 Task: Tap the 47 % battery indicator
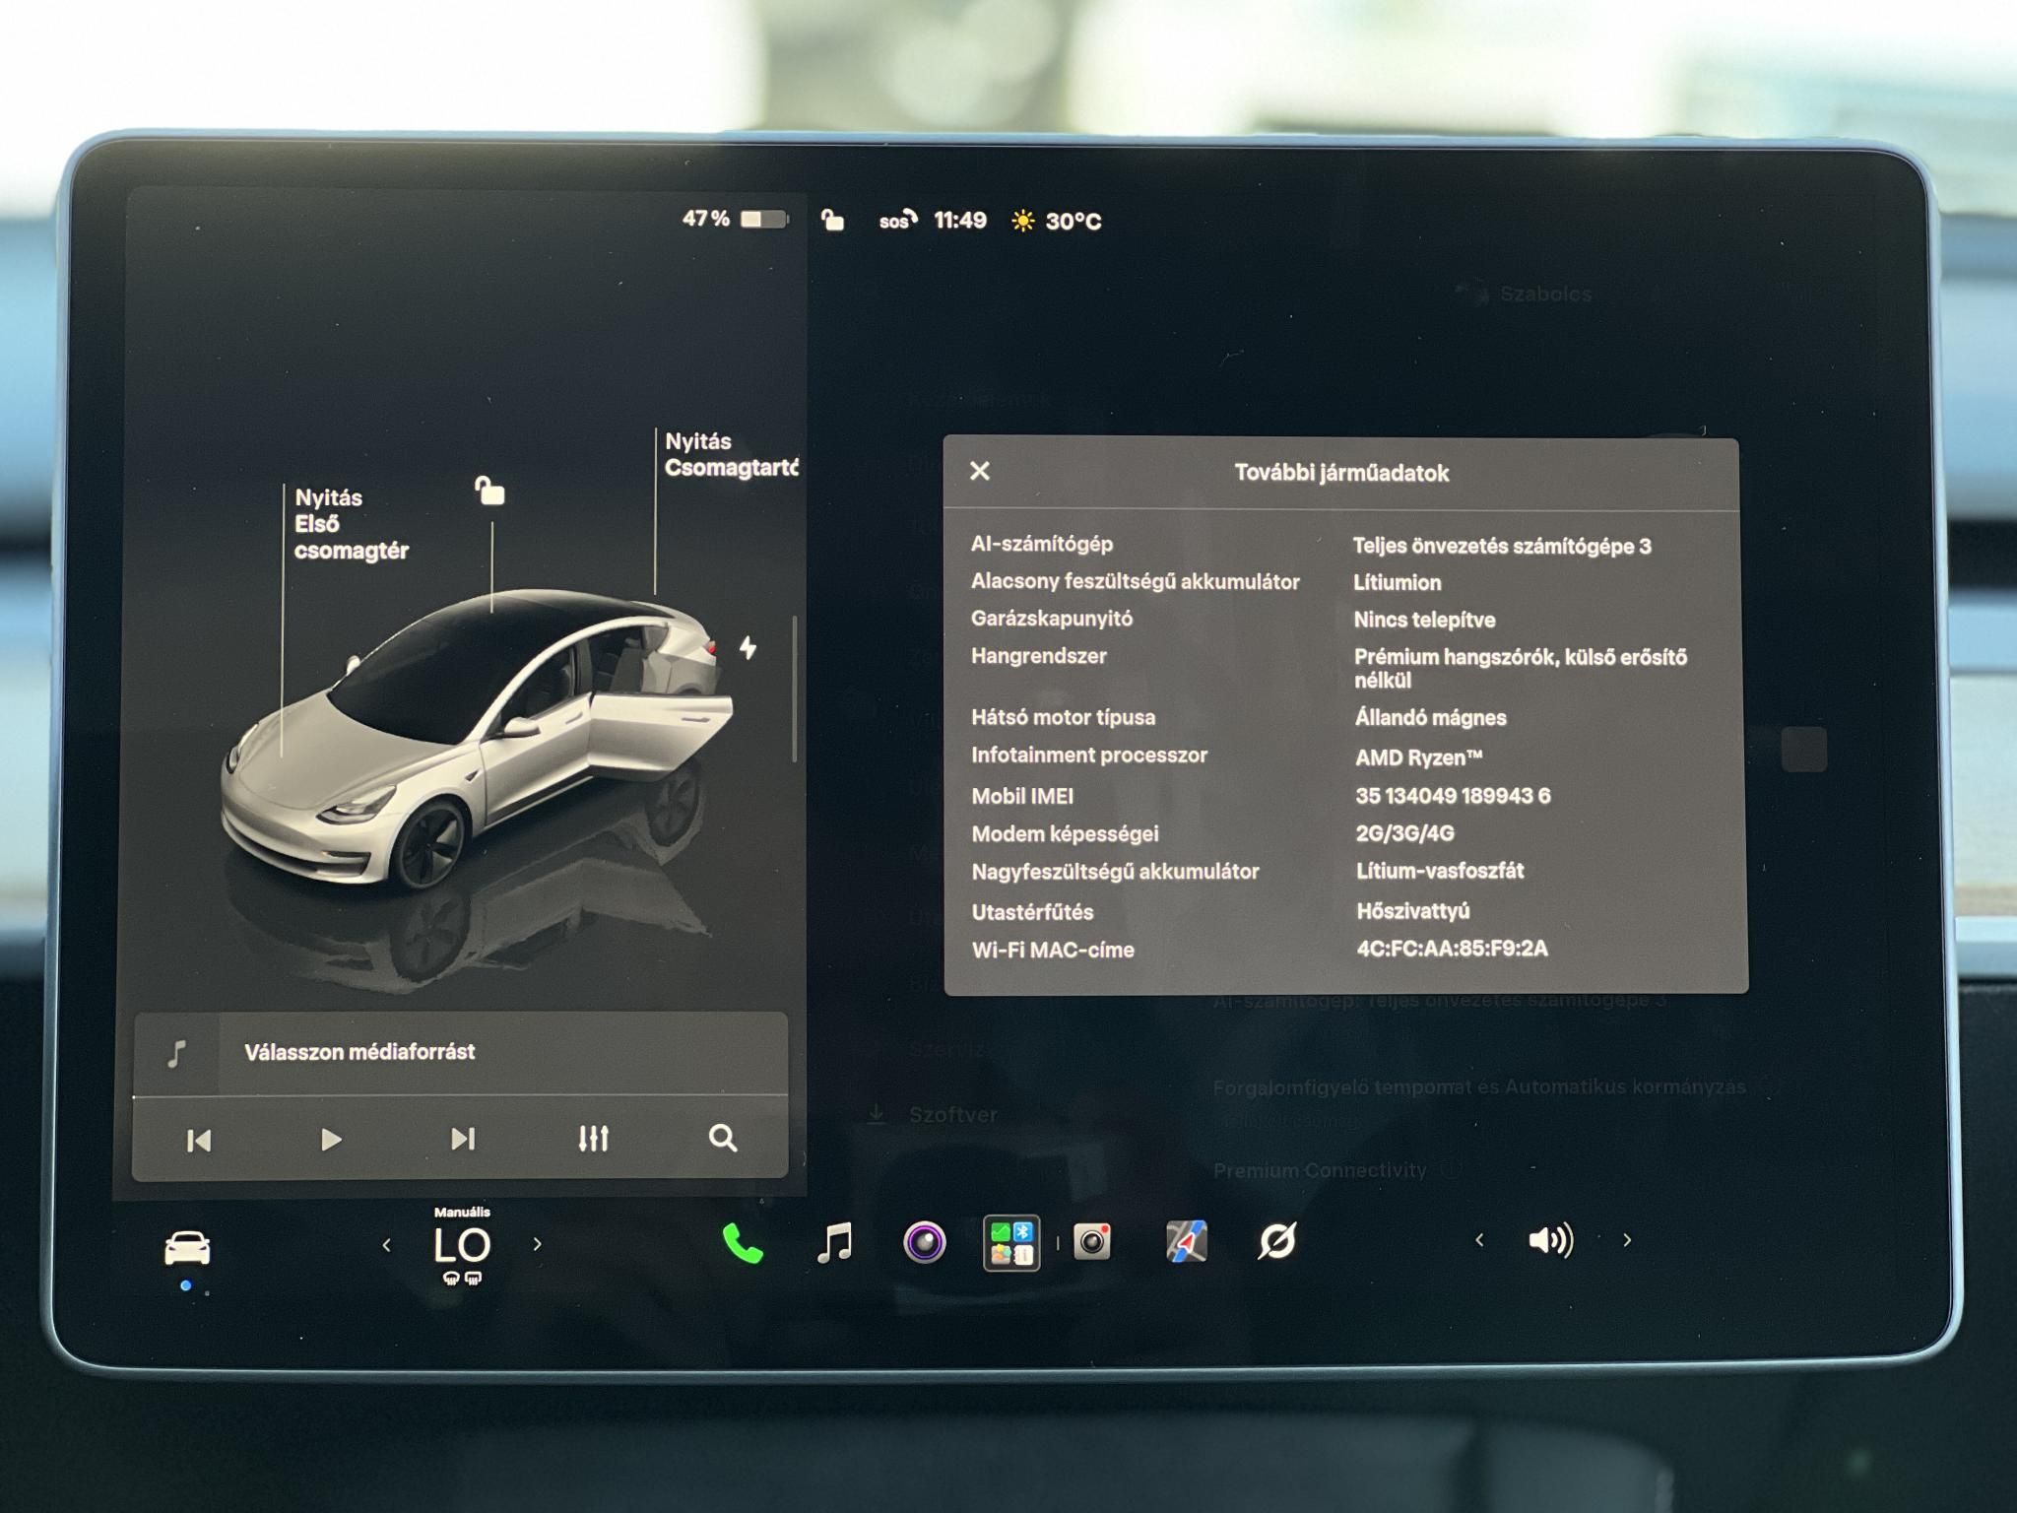pos(735,219)
